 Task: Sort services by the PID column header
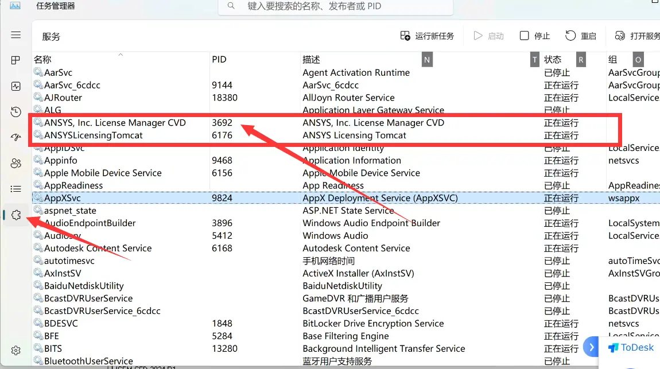click(x=219, y=59)
